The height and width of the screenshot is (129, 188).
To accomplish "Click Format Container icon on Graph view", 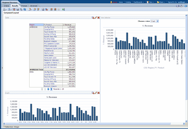I will (93, 93).
